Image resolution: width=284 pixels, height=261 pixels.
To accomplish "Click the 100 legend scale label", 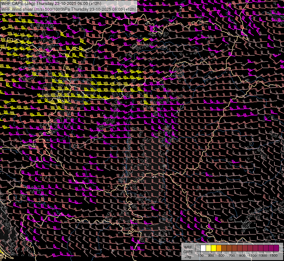I will pyautogui.click(x=200, y=255).
